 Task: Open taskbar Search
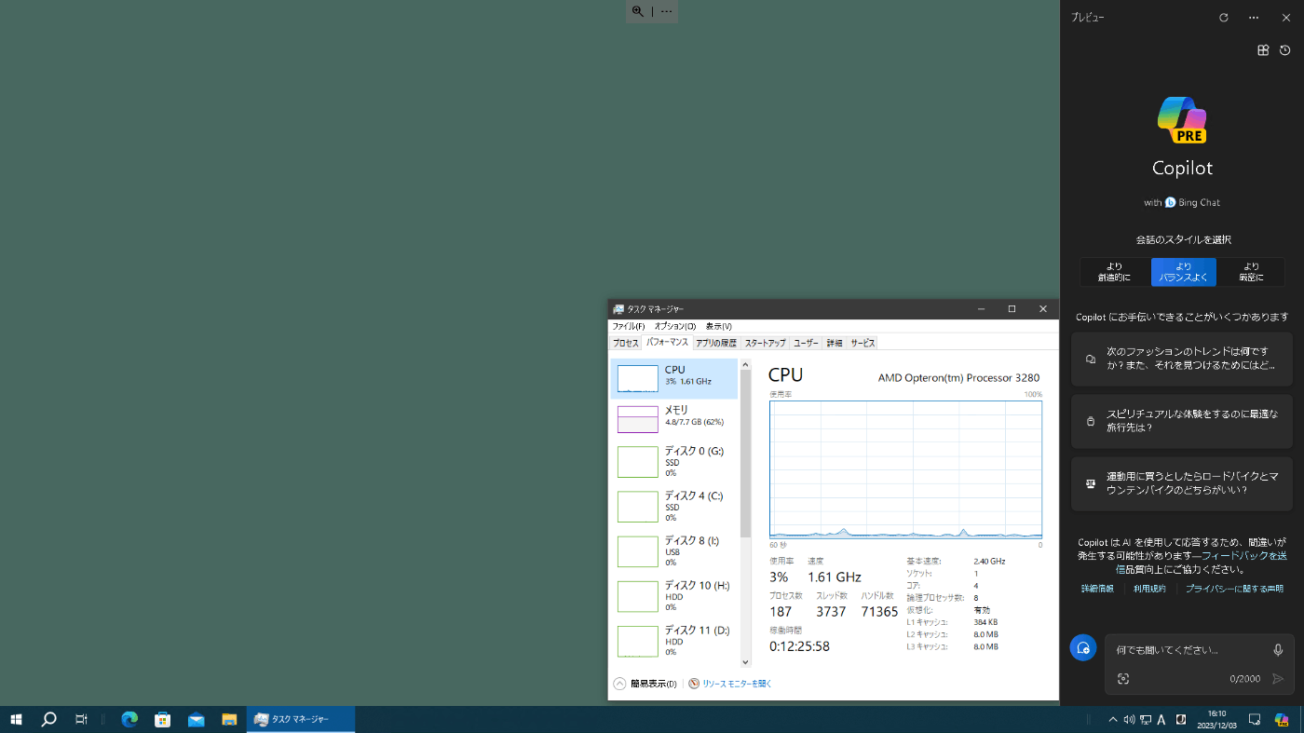coord(49,719)
